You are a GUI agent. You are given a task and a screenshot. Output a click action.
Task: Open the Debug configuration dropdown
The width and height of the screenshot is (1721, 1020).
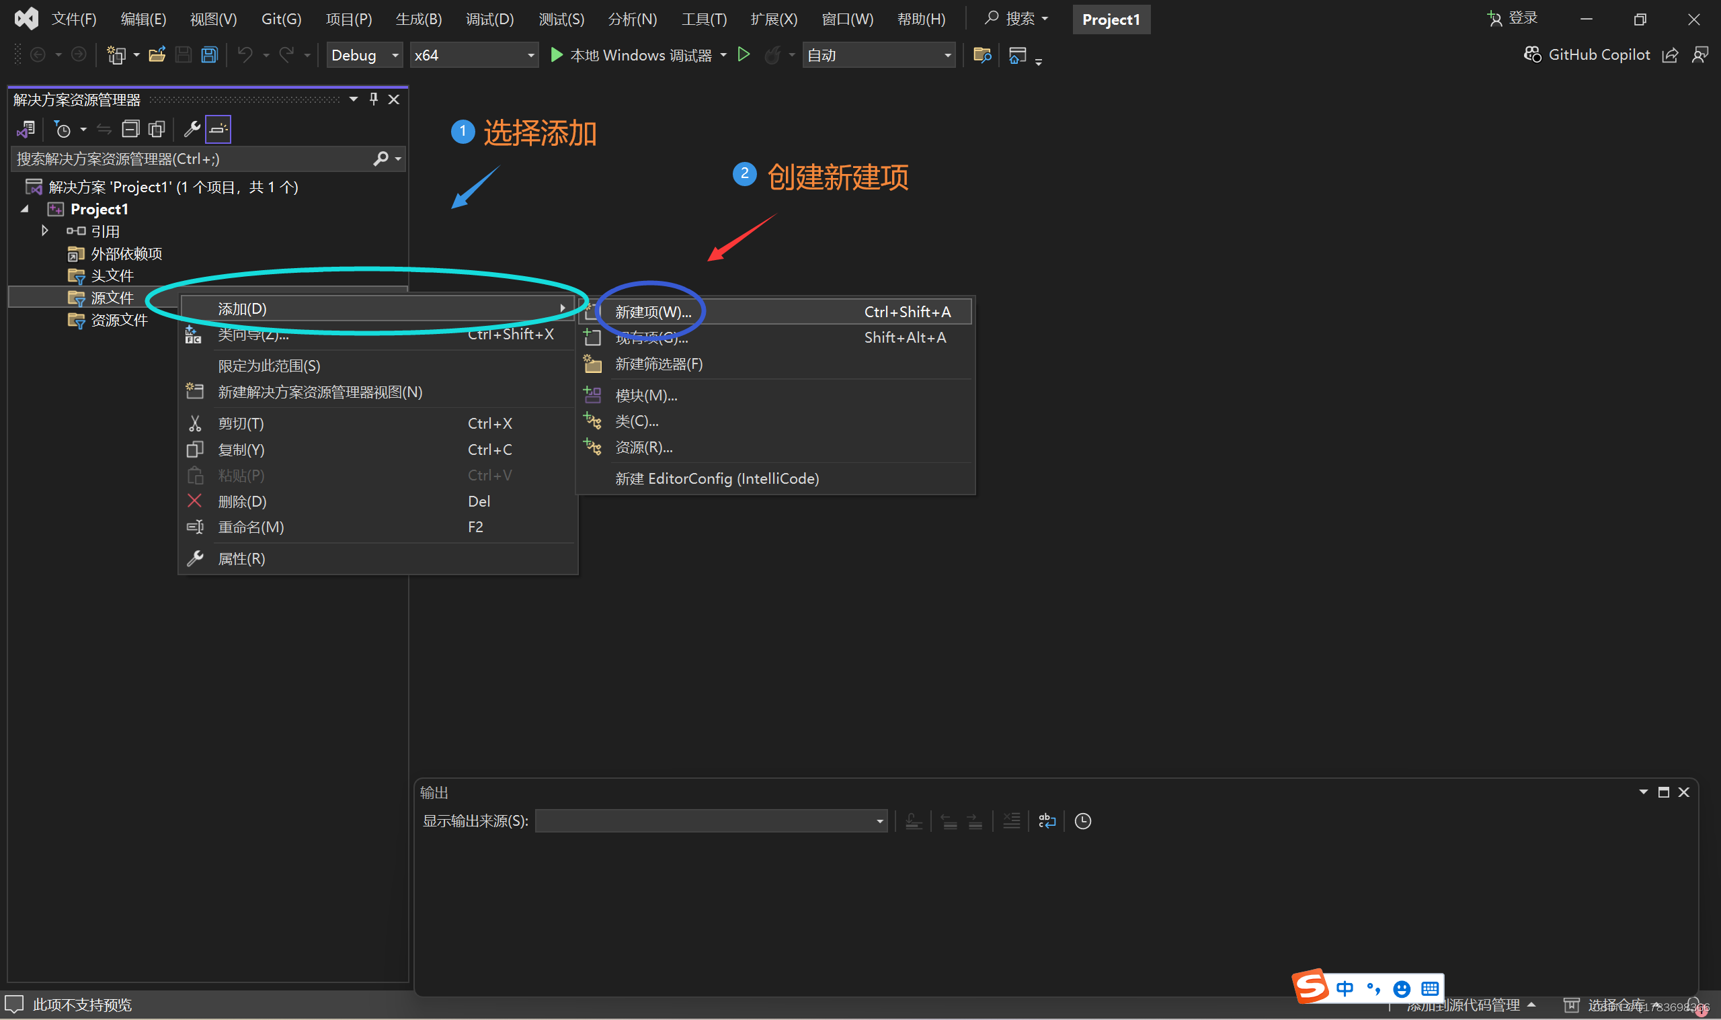(x=364, y=55)
